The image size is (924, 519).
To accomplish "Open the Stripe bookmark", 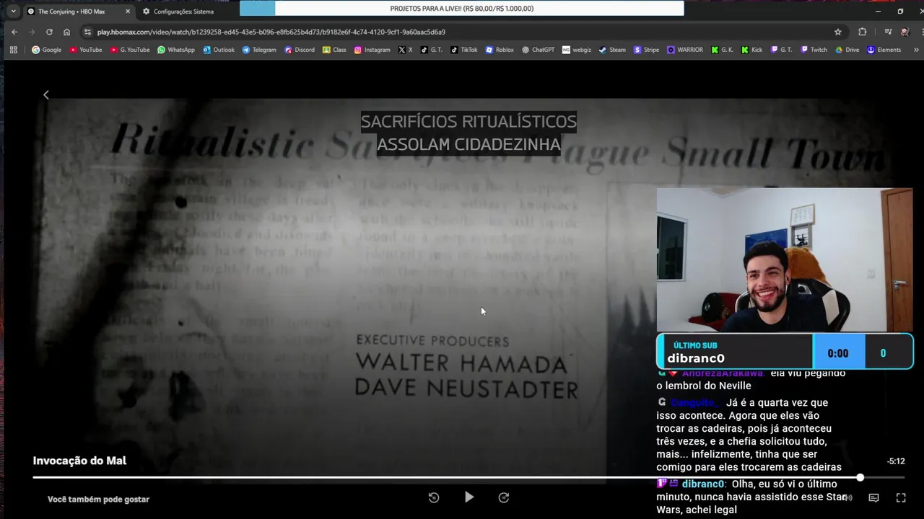I will click(x=646, y=50).
